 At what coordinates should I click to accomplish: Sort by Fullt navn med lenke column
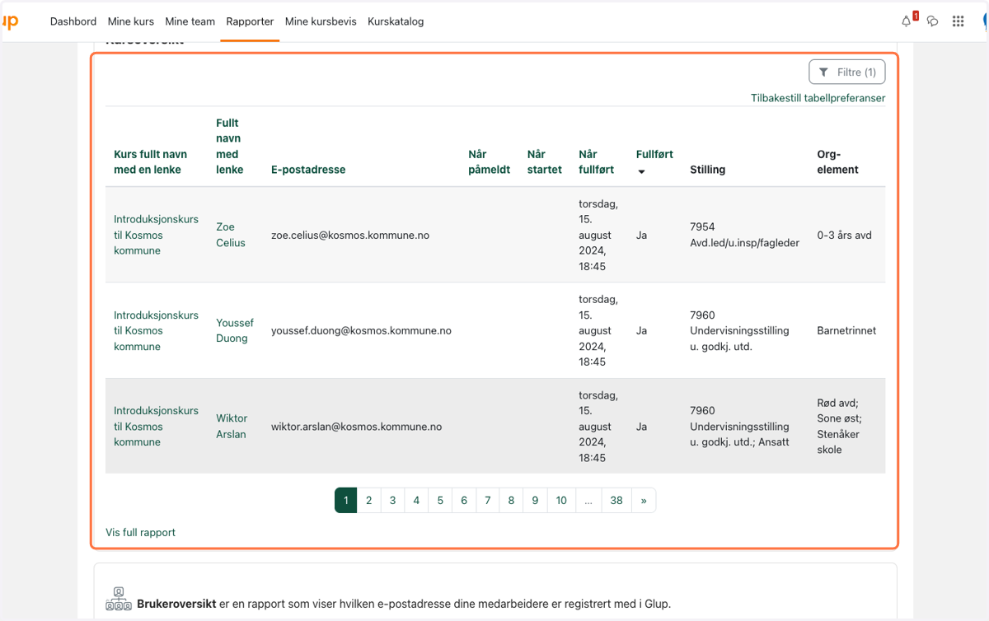tap(229, 147)
